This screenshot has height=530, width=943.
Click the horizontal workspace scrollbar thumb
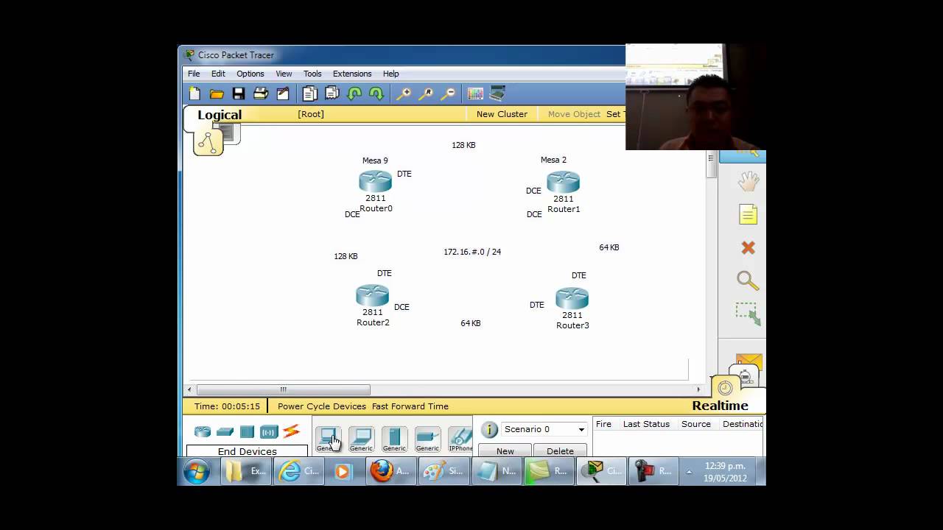[283, 389]
